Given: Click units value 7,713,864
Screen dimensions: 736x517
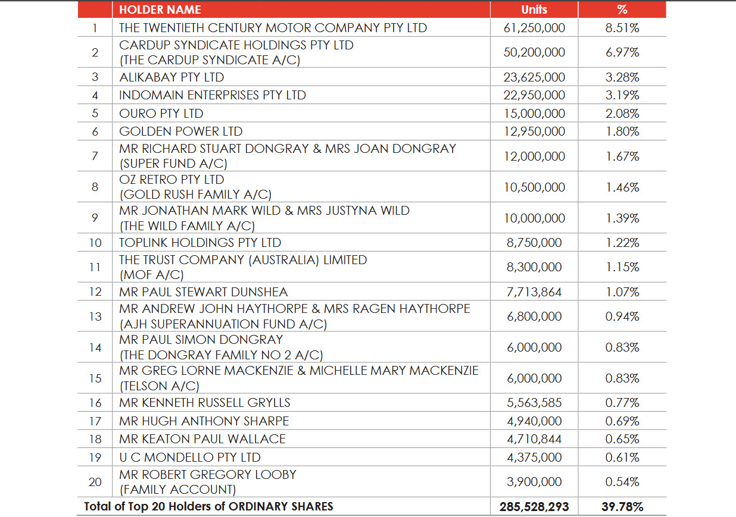Looking at the screenshot, I should pyautogui.click(x=534, y=292).
